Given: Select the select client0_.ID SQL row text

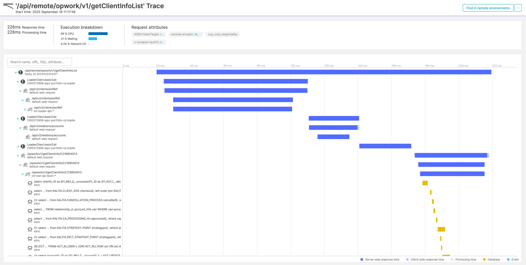Looking at the screenshot, I should pyautogui.click(x=77, y=181).
